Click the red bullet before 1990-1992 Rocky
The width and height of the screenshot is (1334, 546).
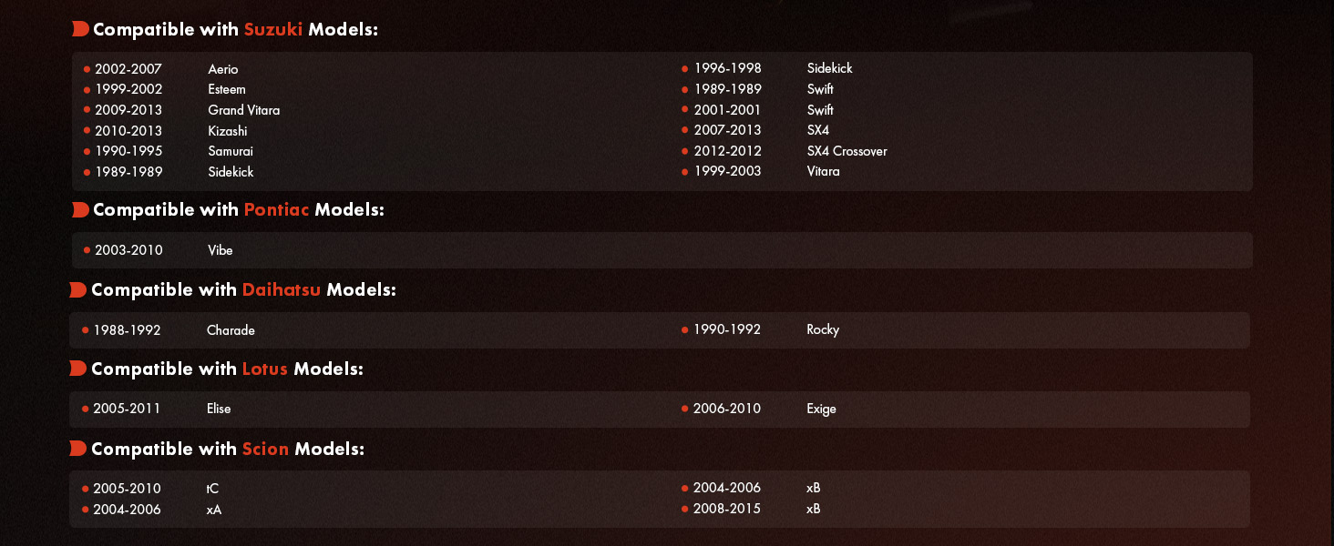point(685,330)
